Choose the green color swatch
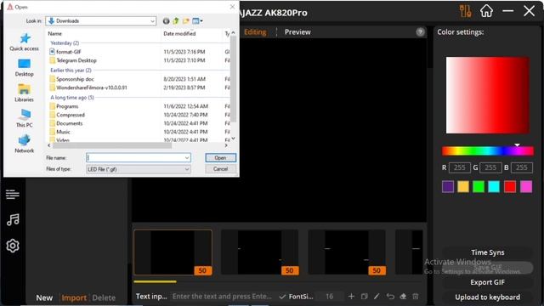The image size is (544, 306). pyautogui.click(x=479, y=187)
